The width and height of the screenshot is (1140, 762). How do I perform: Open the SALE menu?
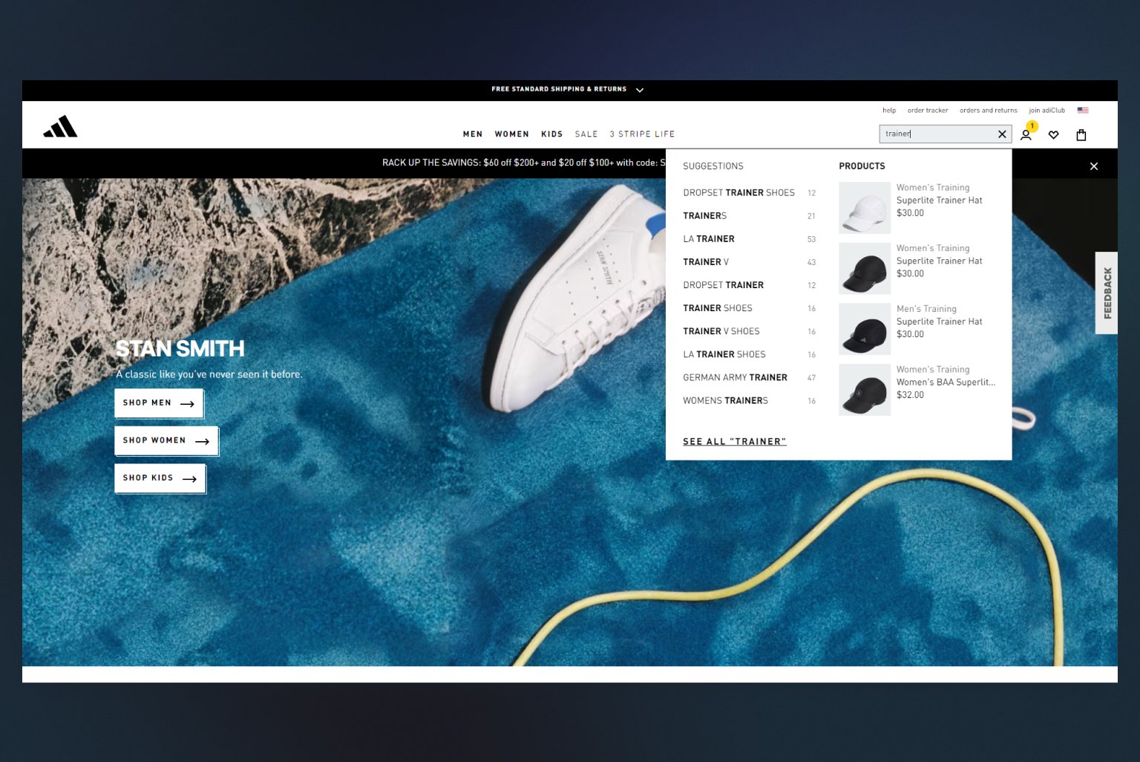point(586,134)
